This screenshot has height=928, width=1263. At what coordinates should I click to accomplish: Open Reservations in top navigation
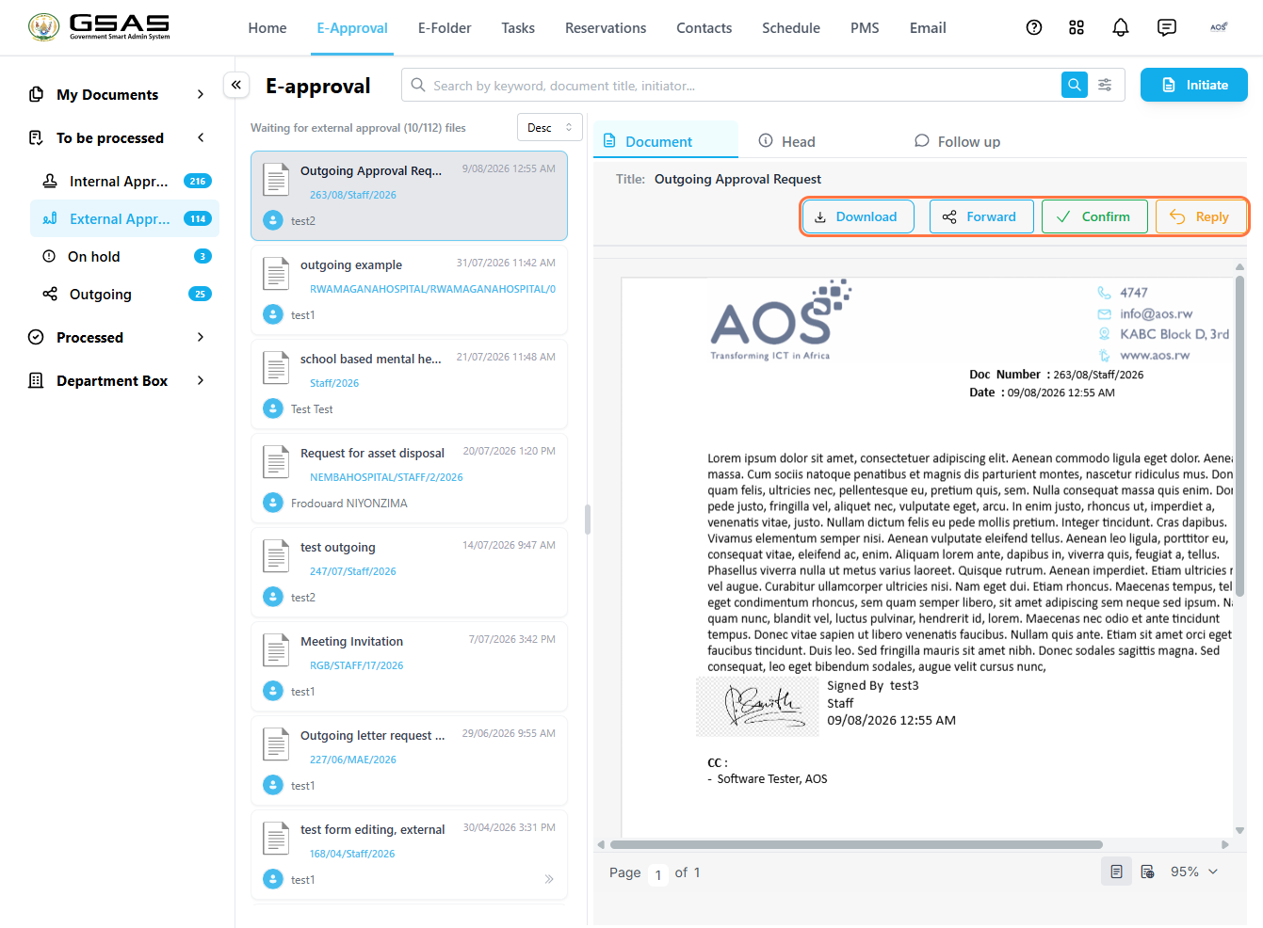click(x=606, y=28)
